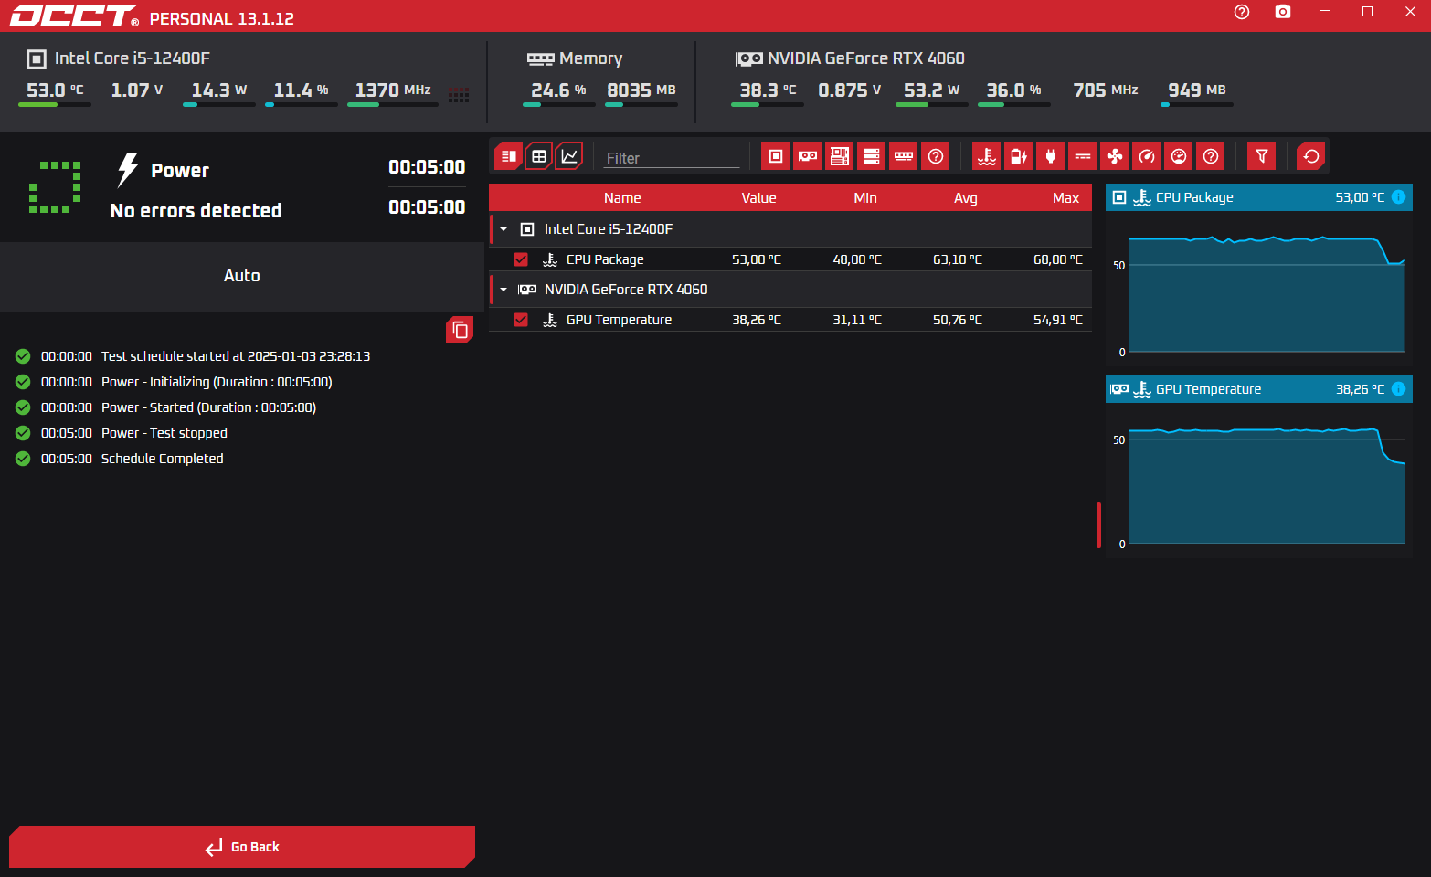Uncheck the GPU Temperature sensor checkbox
The height and width of the screenshot is (877, 1431).
click(x=521, y=320)
